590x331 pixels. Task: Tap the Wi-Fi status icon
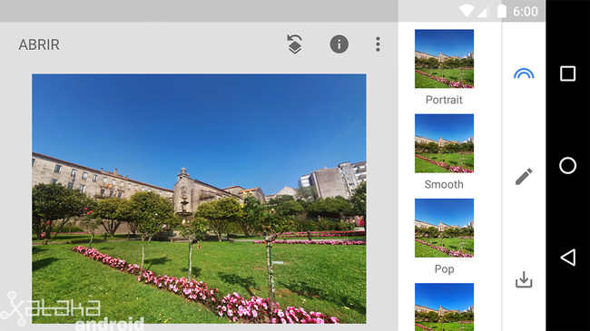click(467, 11)
